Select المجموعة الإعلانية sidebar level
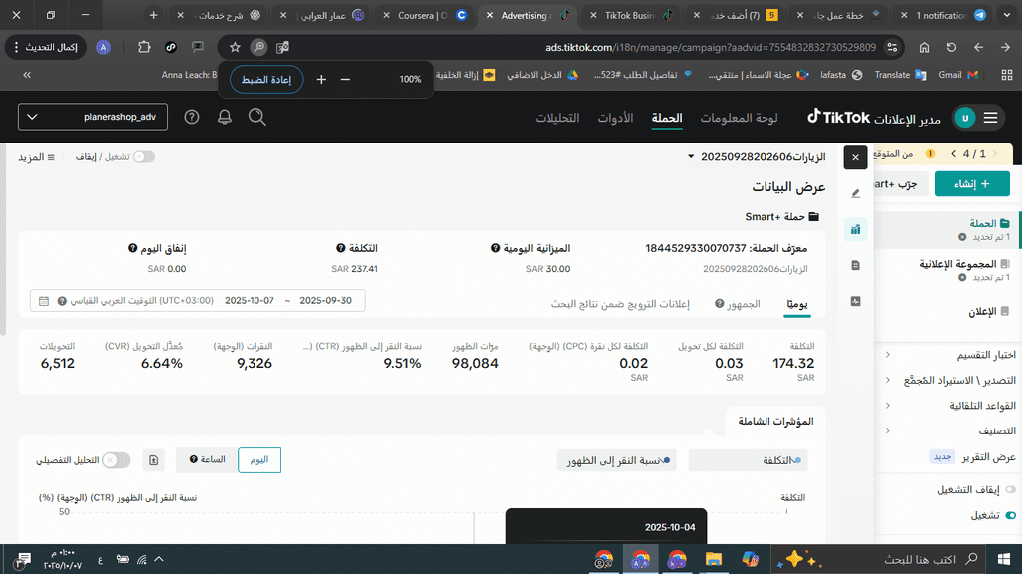The image size is (1022, 574). 958,263
